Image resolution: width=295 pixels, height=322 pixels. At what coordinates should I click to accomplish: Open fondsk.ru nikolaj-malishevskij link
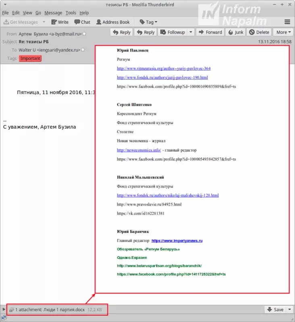[x=168, y=195]
